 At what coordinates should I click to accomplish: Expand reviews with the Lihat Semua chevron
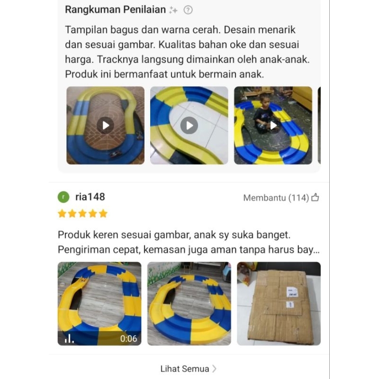214,369
